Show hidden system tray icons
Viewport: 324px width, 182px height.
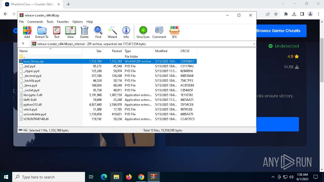click(273, 177)
